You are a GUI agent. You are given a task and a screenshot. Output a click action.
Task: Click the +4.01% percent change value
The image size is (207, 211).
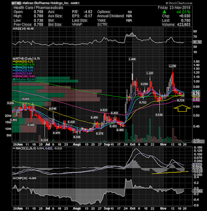coord(183,12)
